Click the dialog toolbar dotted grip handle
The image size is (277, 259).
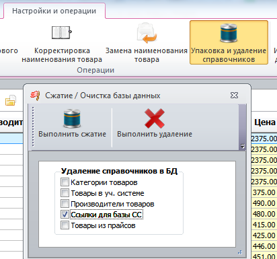click(x=33, y=126)
